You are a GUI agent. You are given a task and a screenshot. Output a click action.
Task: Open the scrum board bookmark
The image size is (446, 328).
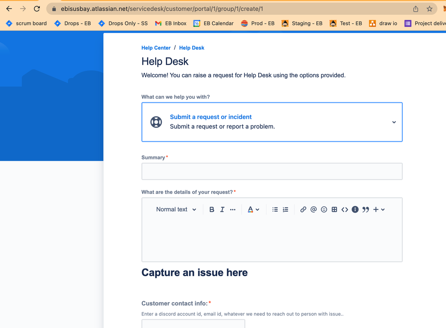point(26,23)
